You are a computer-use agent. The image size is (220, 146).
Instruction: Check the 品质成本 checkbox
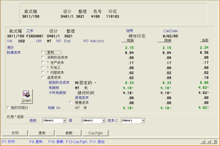click(43, 78)
